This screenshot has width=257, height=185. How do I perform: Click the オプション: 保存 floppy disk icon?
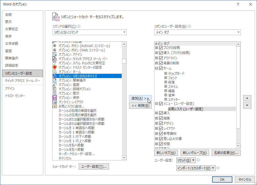(55, 97)
